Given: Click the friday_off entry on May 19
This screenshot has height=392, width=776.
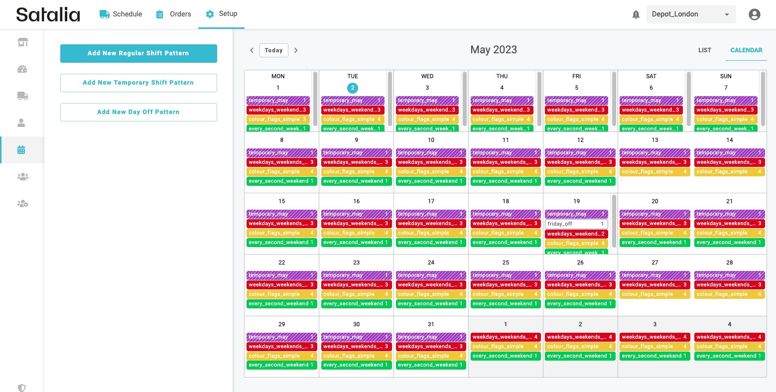Looking at the screenshot, I should click(x=576, y=224).
